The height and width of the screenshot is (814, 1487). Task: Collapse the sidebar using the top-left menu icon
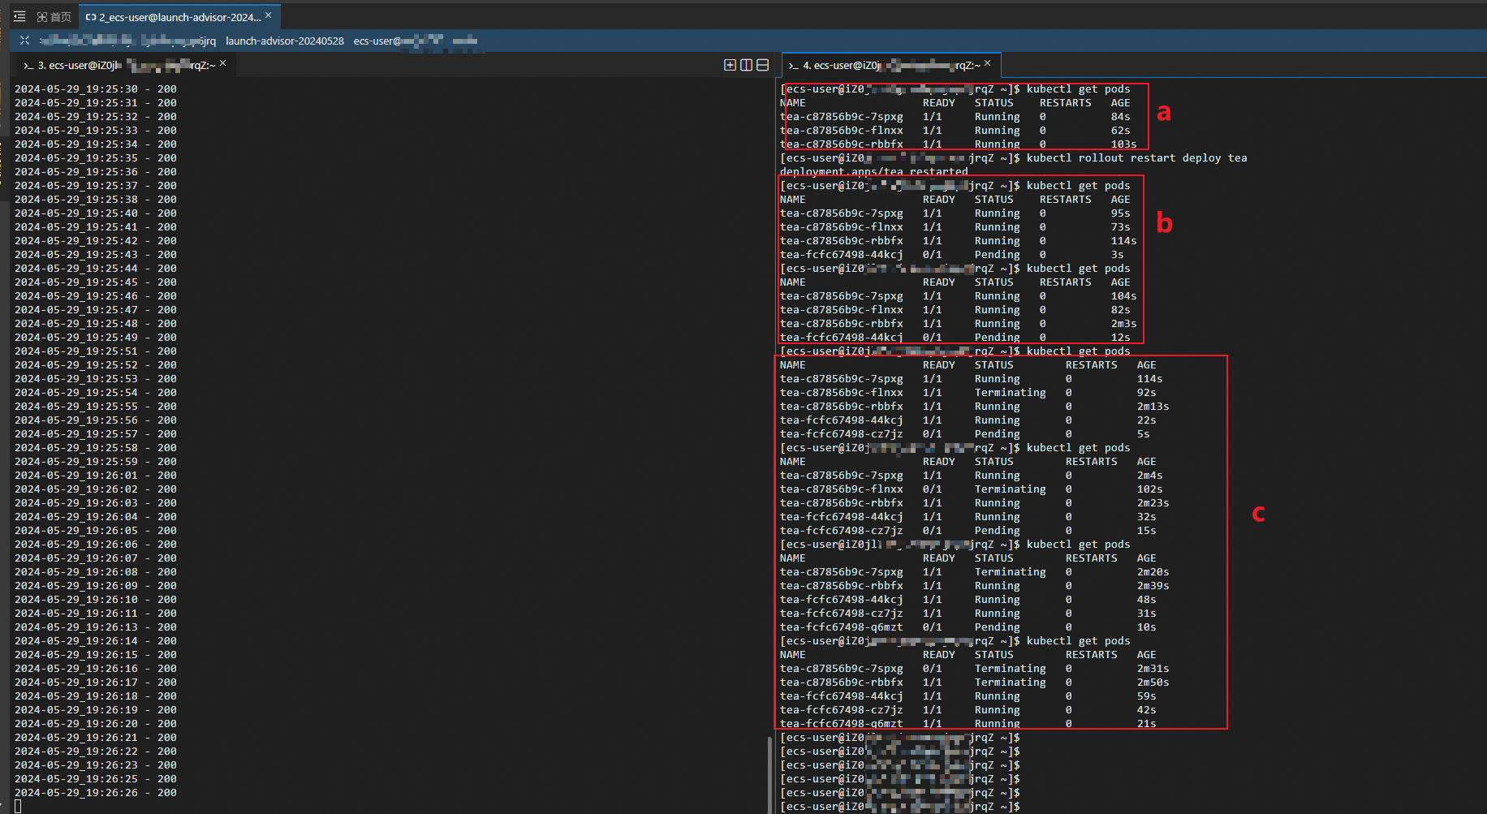point(19,16)
